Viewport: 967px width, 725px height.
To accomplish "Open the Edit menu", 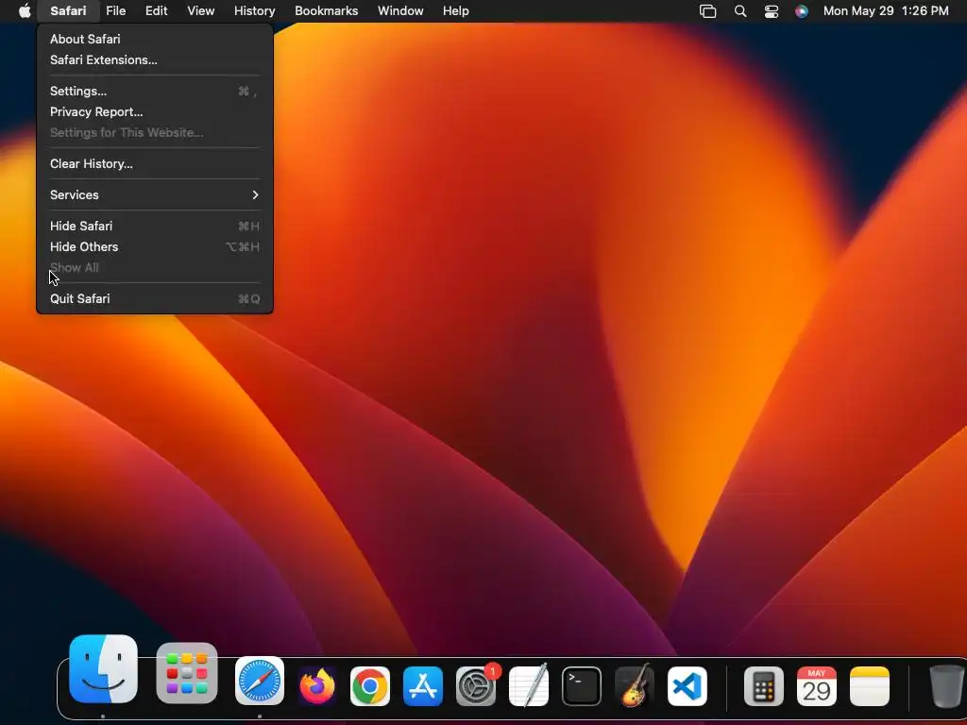I will coord(156,10).
